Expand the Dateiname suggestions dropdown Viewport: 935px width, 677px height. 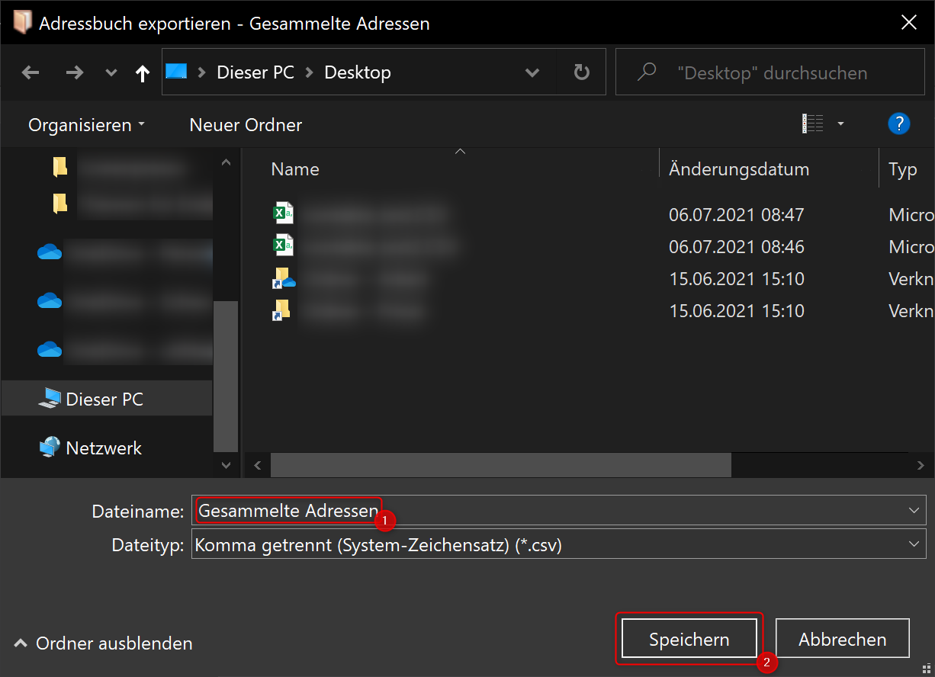point(914,511)
